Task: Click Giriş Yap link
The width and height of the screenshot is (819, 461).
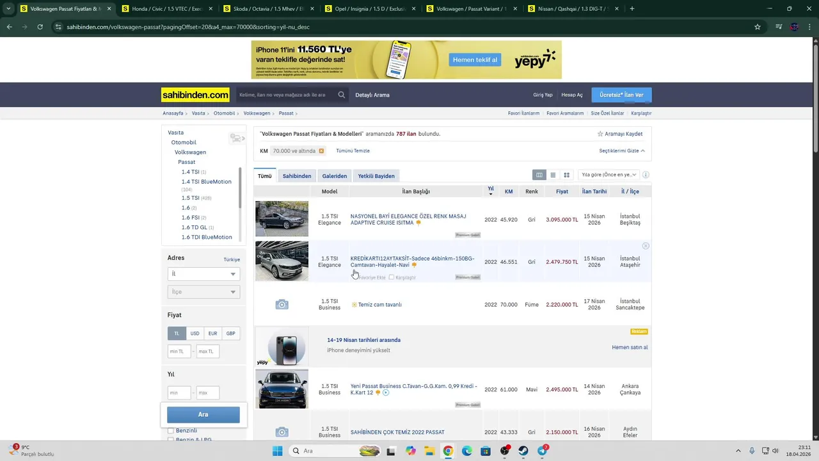Action: (543, 95)
